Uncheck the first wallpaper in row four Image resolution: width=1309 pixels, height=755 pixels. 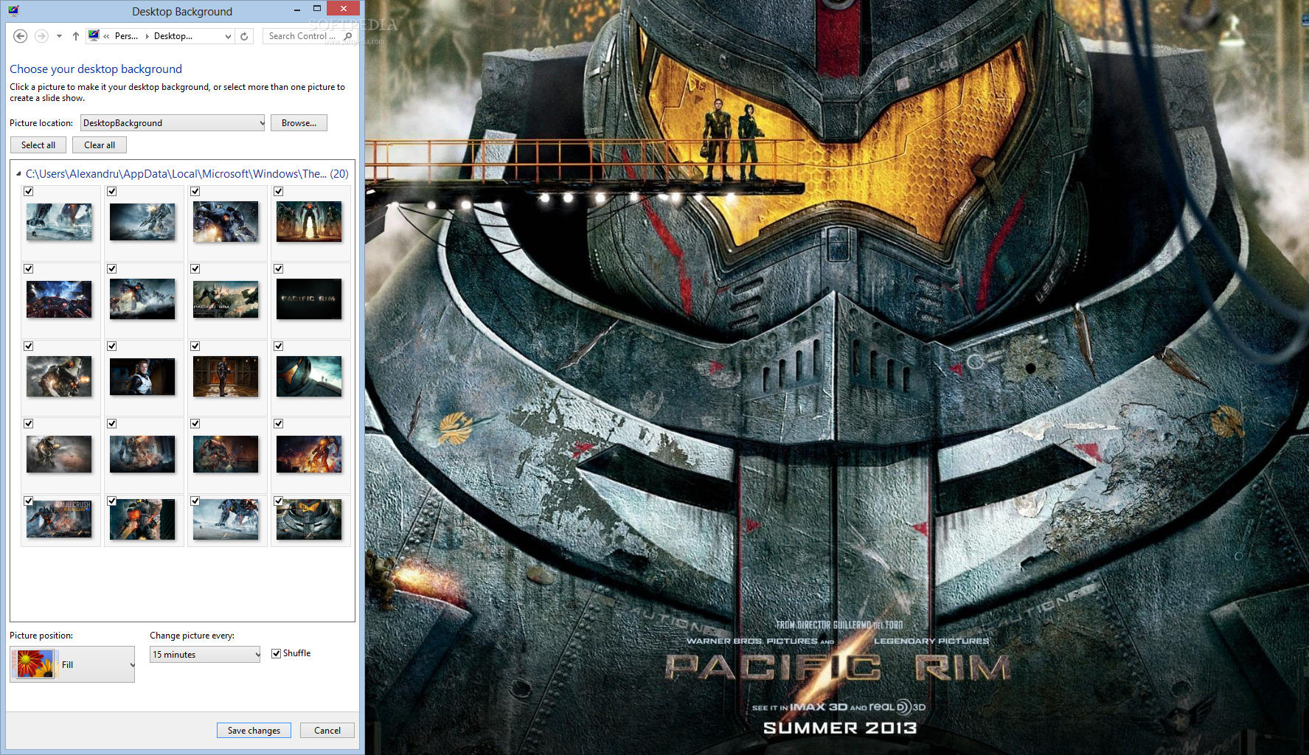(29, 424)
